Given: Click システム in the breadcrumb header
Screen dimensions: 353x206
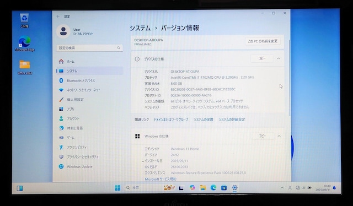Looking at the screenshot, I should click(140, 28).
